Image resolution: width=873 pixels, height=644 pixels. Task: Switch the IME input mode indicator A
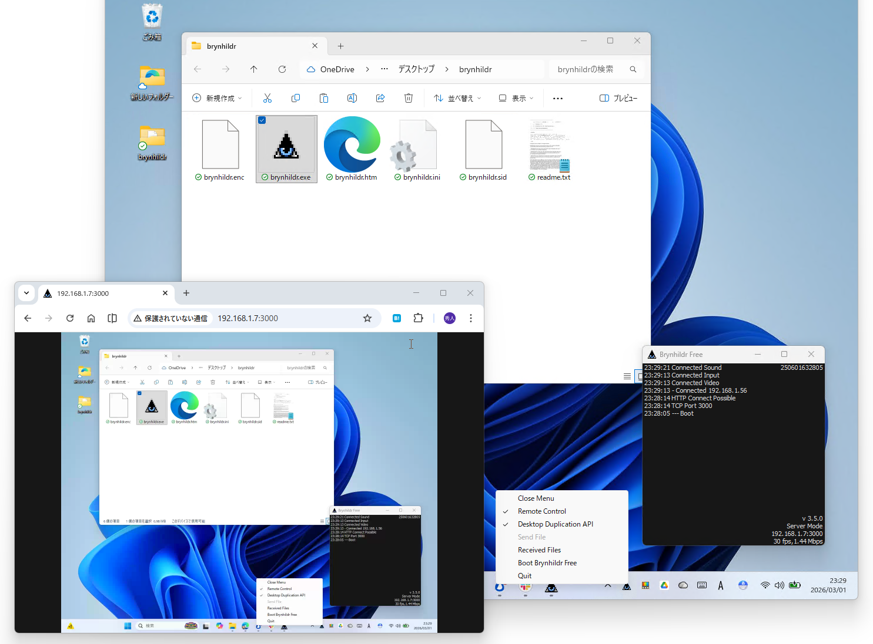point(721,585)
